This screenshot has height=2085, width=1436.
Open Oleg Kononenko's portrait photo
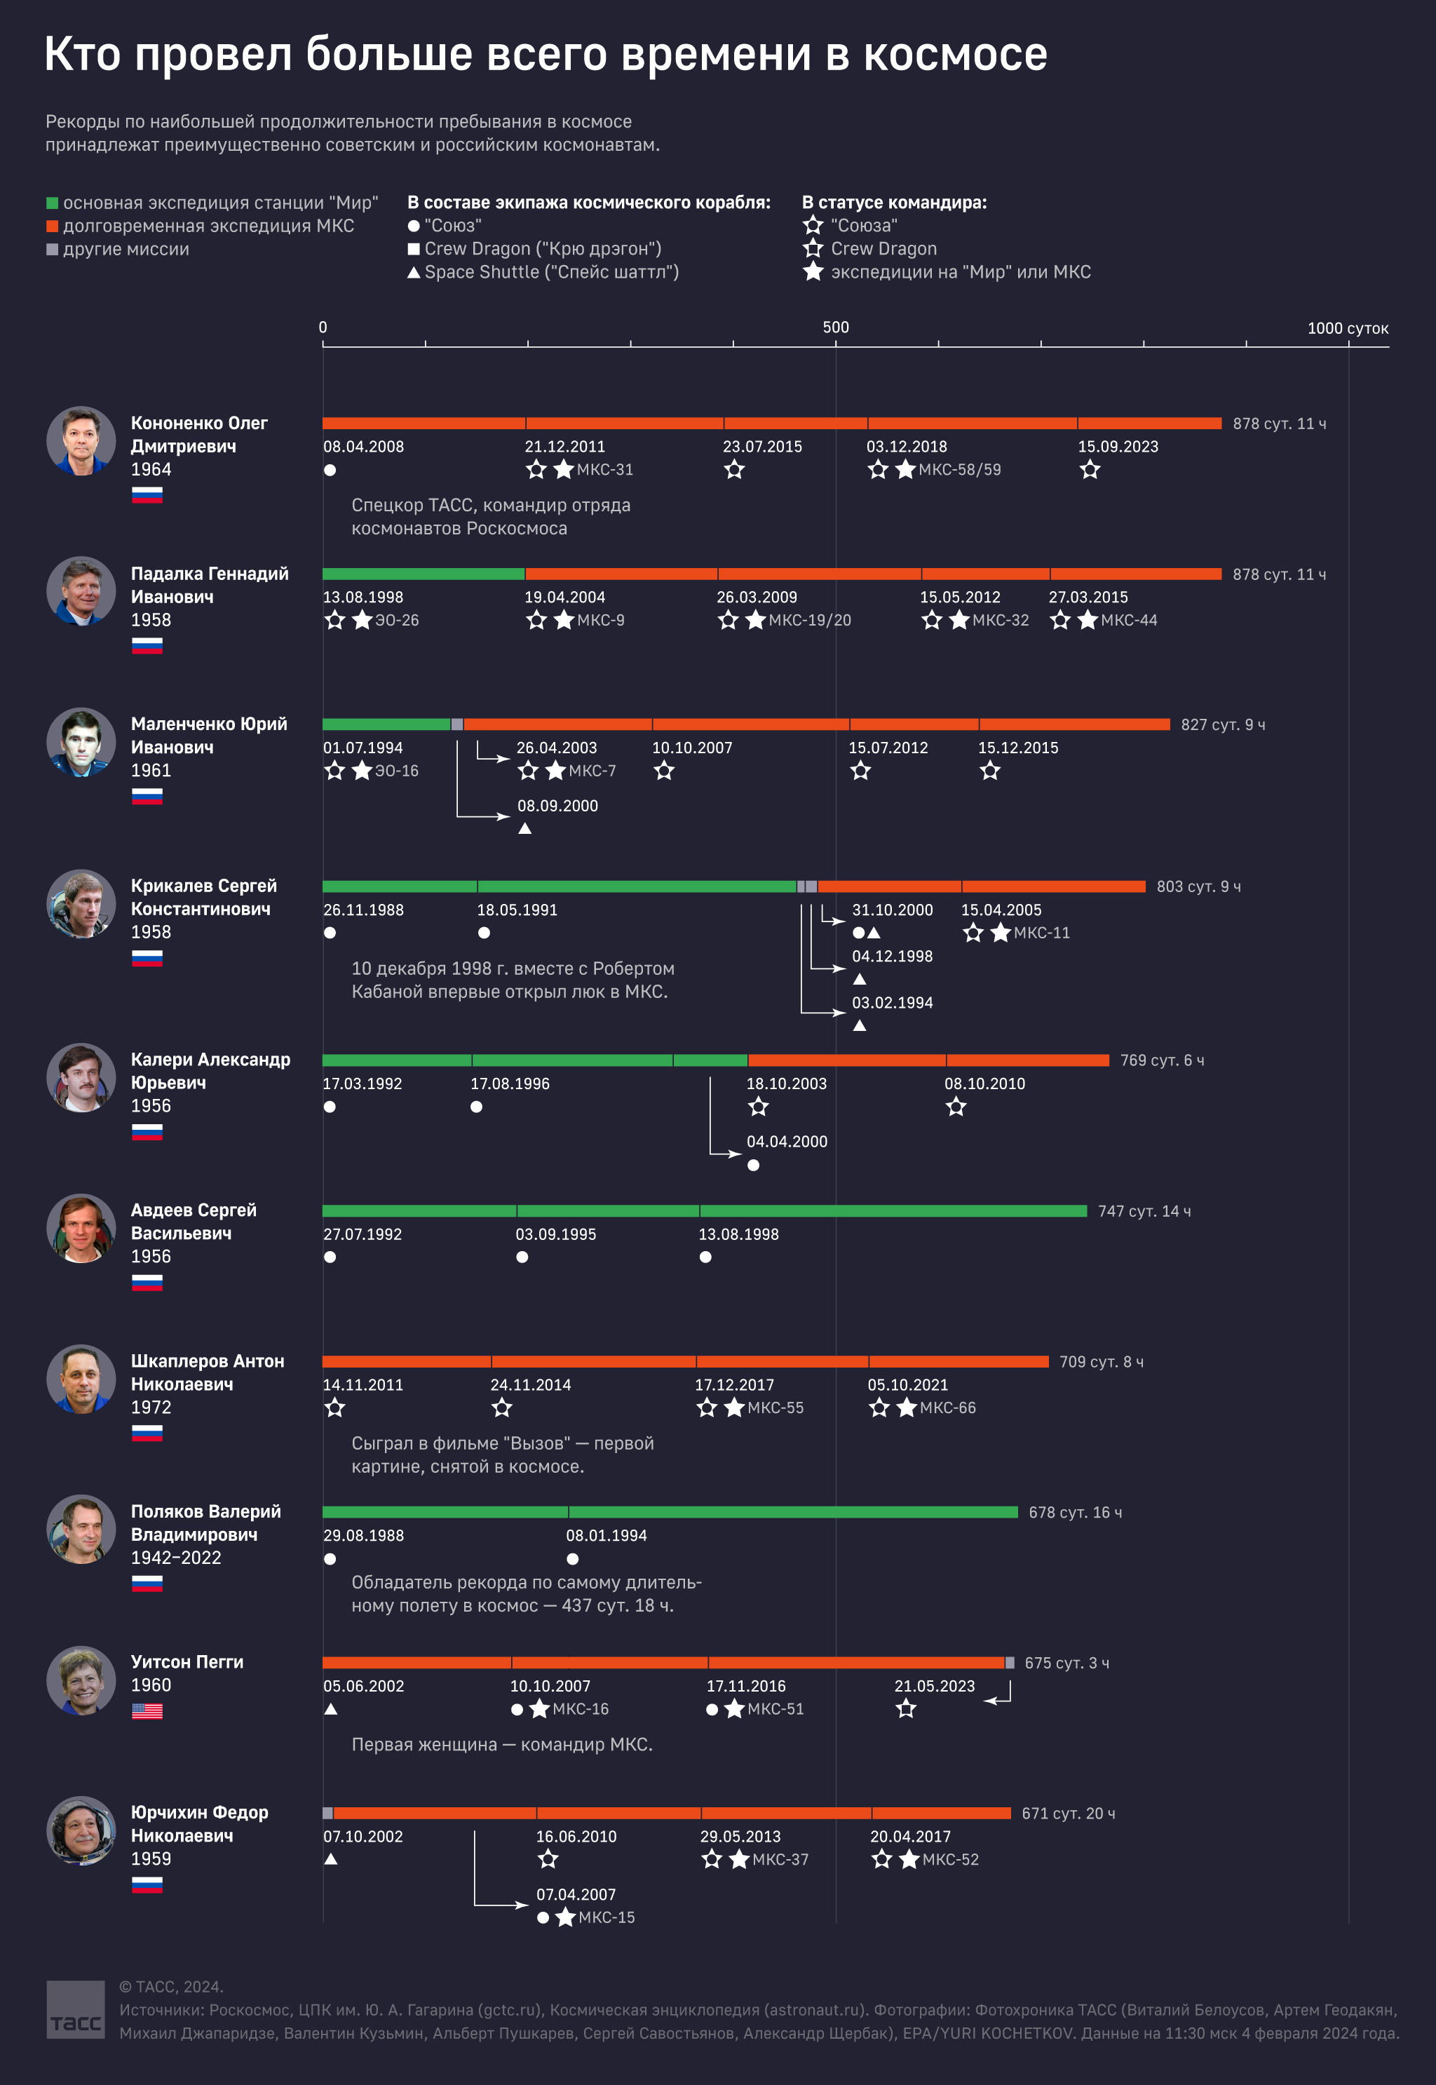(81, 441)
